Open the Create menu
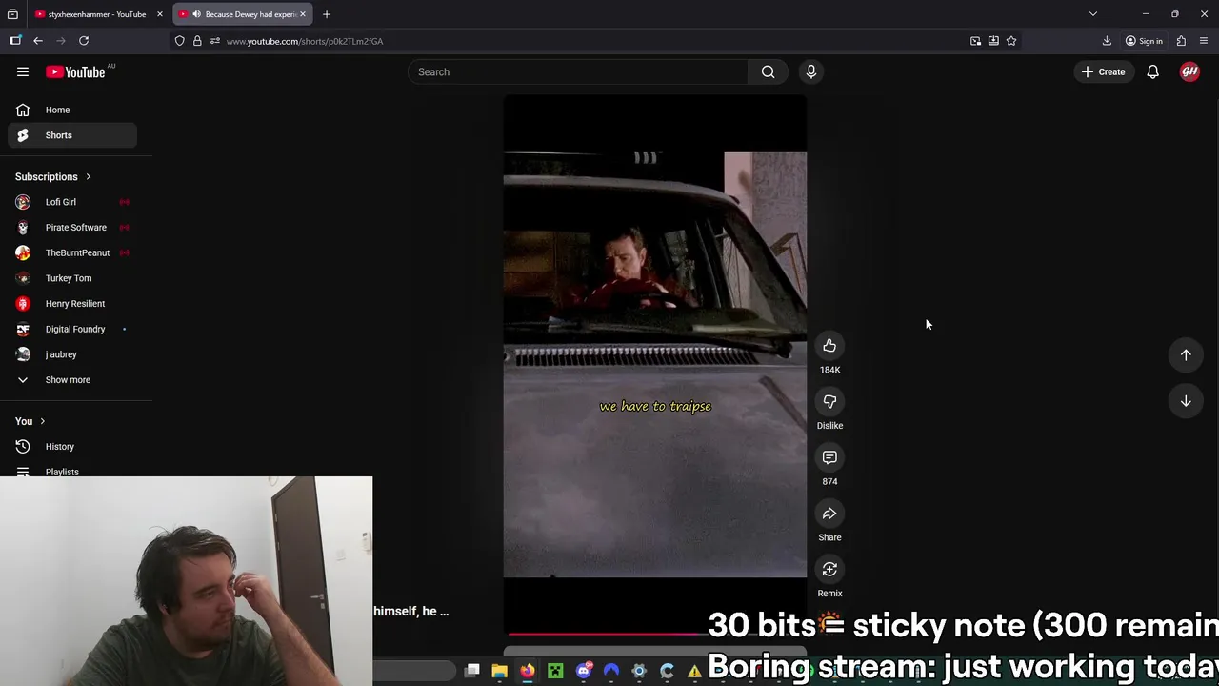The height and width of the screenshot is (686, 1219). (1103, 71)
